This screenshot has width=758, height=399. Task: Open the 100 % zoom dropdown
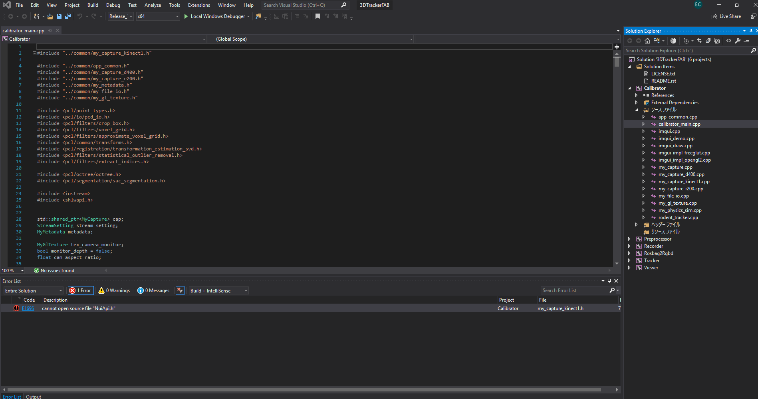point(13,271)
